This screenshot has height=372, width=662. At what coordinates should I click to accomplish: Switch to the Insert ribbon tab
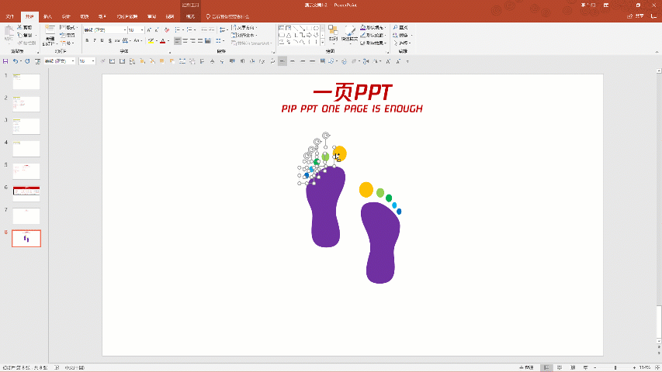pyautogui.click(x=48, y=15)
